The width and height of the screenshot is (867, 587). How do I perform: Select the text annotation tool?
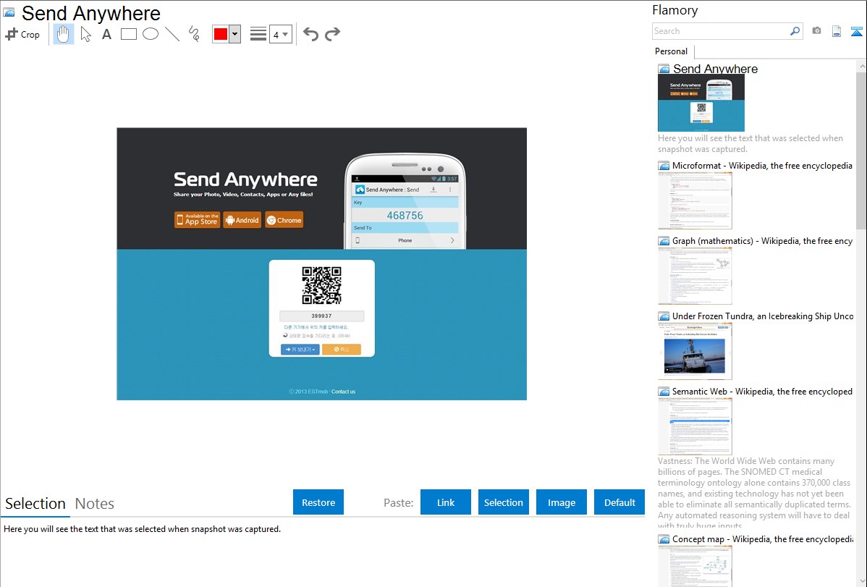tap(106, 34)
